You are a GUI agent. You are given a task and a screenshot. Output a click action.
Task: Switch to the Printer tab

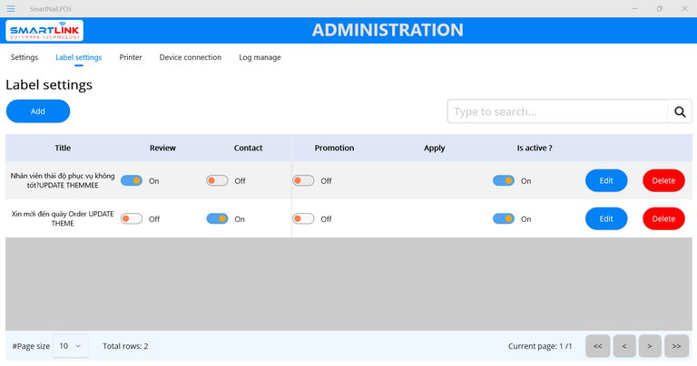coord(131,57)
